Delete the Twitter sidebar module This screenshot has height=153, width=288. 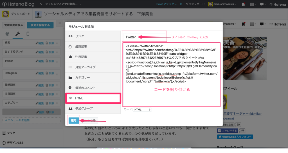pos(50,61)
